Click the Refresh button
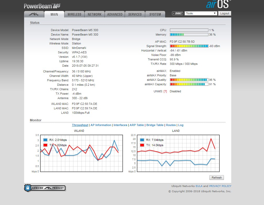264x205 pixels. tap(217, 178)
